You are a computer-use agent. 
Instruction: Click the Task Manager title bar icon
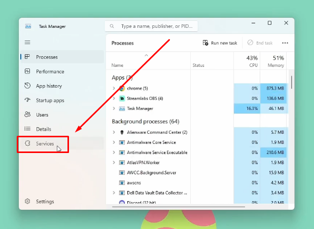click(28, 26)
